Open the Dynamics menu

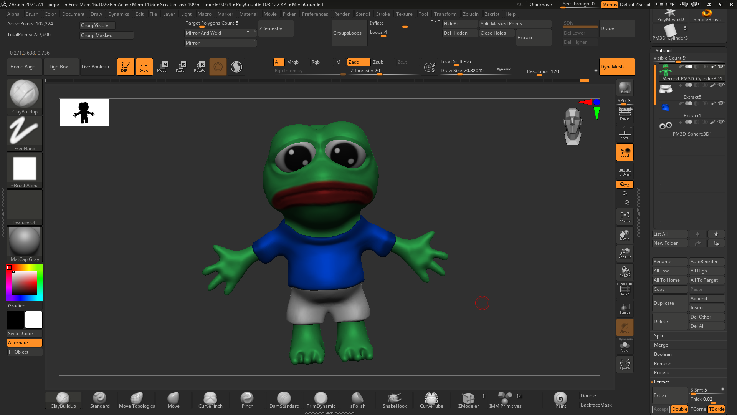(x=119, y=14)
